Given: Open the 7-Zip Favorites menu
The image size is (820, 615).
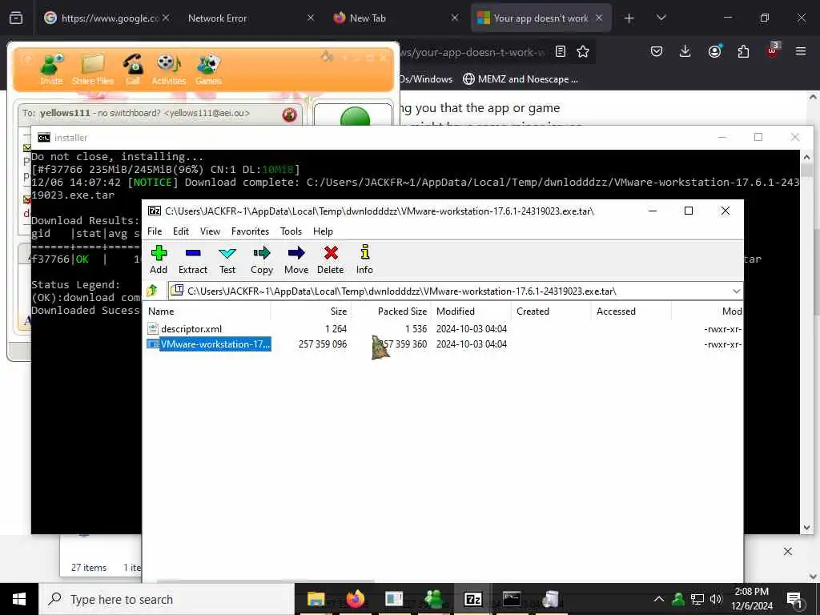Looking at the screenshot, I should pos(250,231).
